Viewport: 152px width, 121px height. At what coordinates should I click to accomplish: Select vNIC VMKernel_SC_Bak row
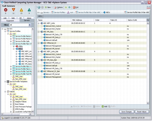92,71
